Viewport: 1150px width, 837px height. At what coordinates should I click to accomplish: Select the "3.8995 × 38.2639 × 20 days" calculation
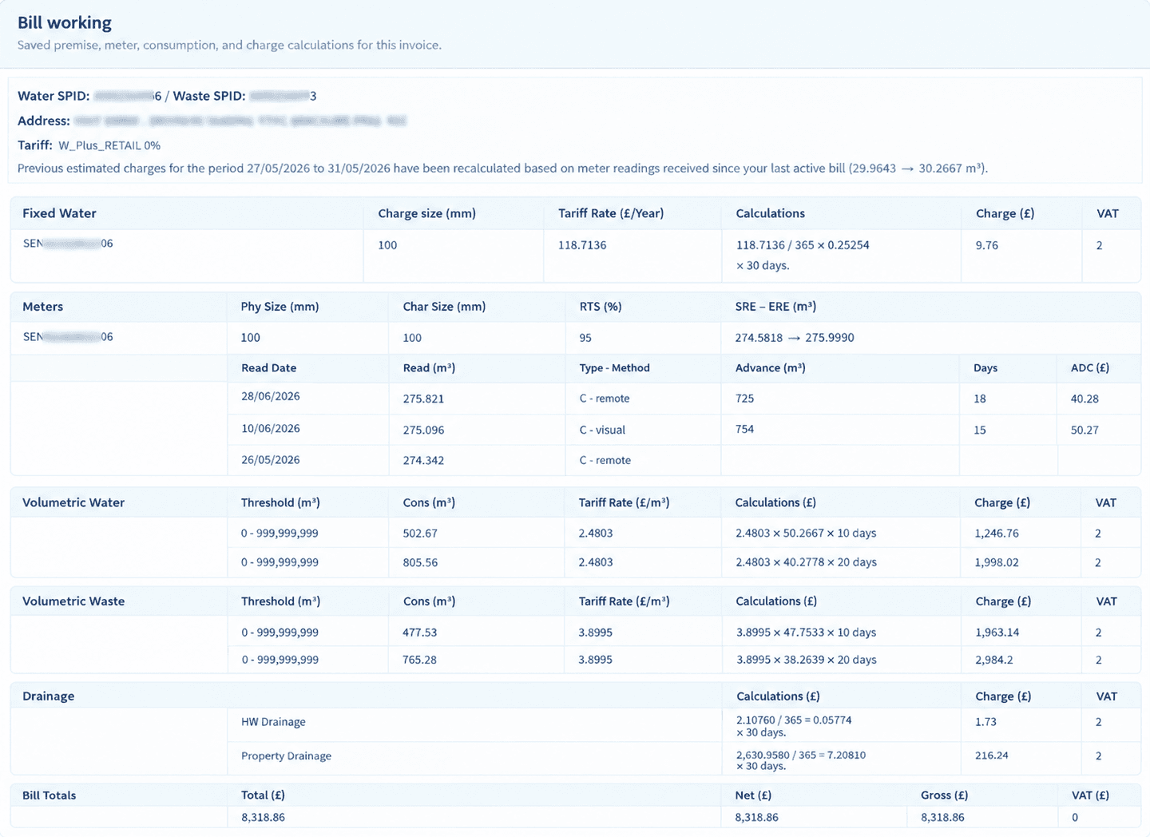[807, 660]
